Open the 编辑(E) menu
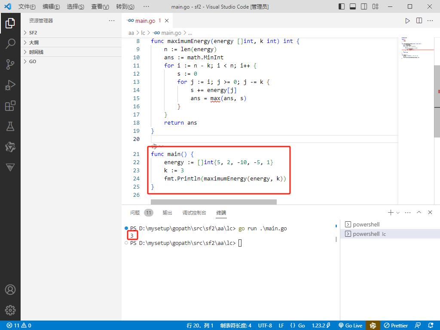This screenshot has height=330, width=440. (x=51, y=6)
